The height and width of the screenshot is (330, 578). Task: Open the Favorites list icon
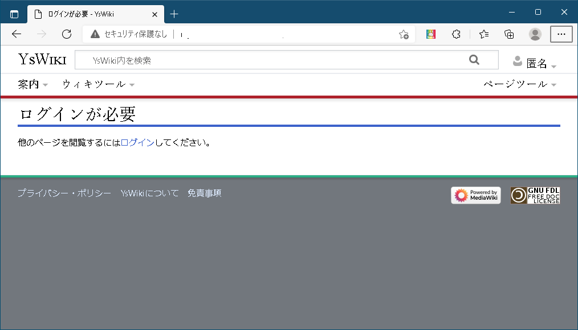pos(484,34)
